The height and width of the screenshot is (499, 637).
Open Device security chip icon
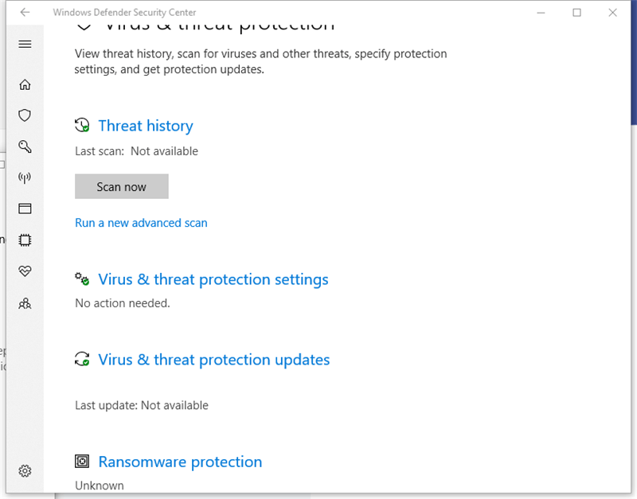pyautogui.click(x=25, y=240)
